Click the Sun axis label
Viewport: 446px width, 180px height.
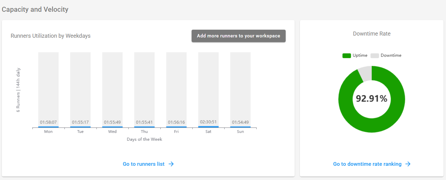point(240,131)
